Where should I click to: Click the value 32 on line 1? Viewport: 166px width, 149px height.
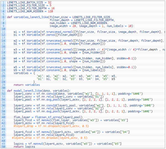(x=50, y=2)
